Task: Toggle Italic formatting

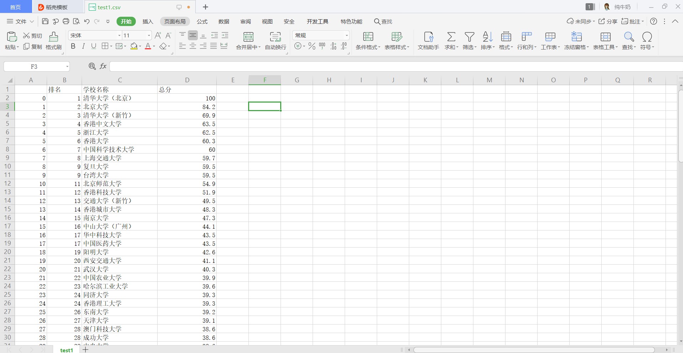Action: click(x=83, y=46)
